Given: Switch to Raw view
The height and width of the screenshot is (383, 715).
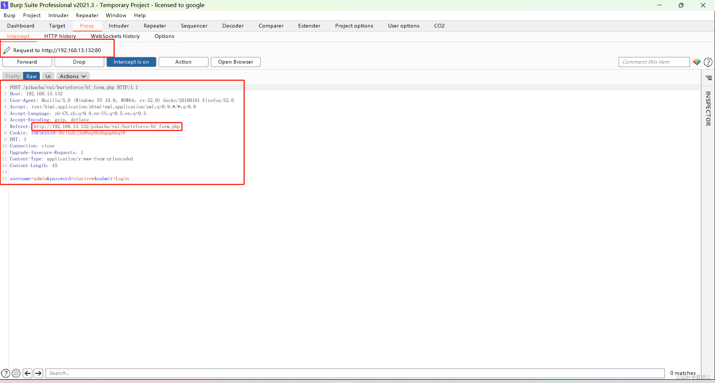Looking at the screenshot, I should click(x=32, y=76).
